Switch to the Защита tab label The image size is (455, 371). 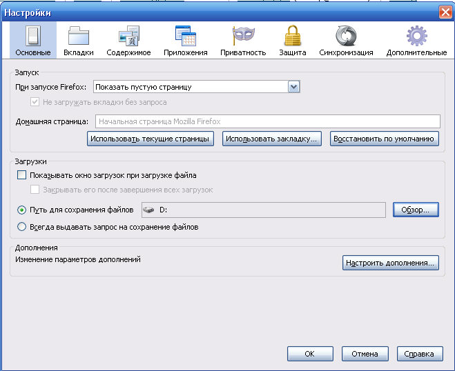point(293,52)
